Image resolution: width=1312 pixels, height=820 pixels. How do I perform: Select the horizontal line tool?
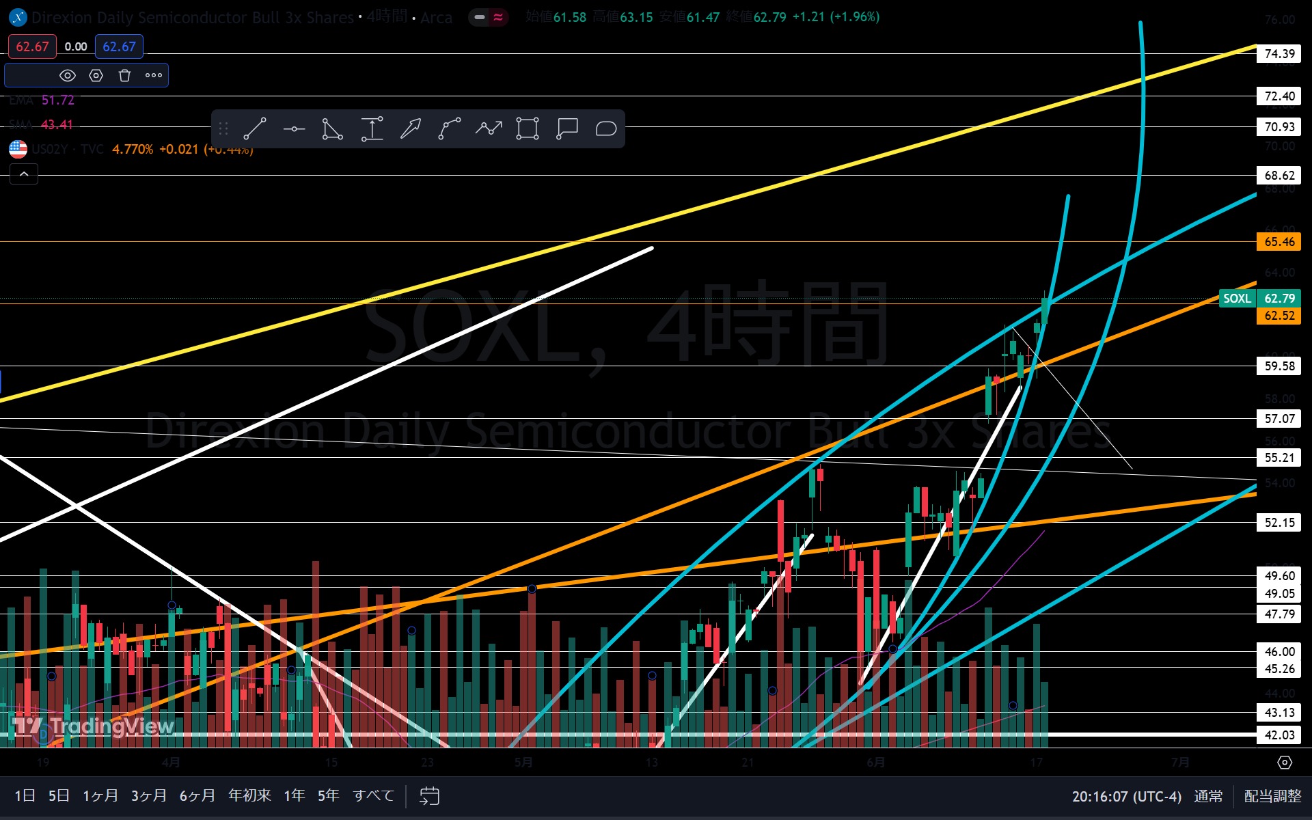pos(294,128)
